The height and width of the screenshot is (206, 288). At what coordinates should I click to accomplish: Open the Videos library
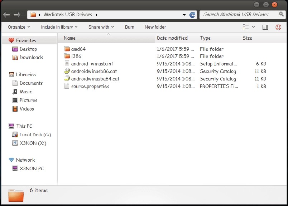click(27, 109)
